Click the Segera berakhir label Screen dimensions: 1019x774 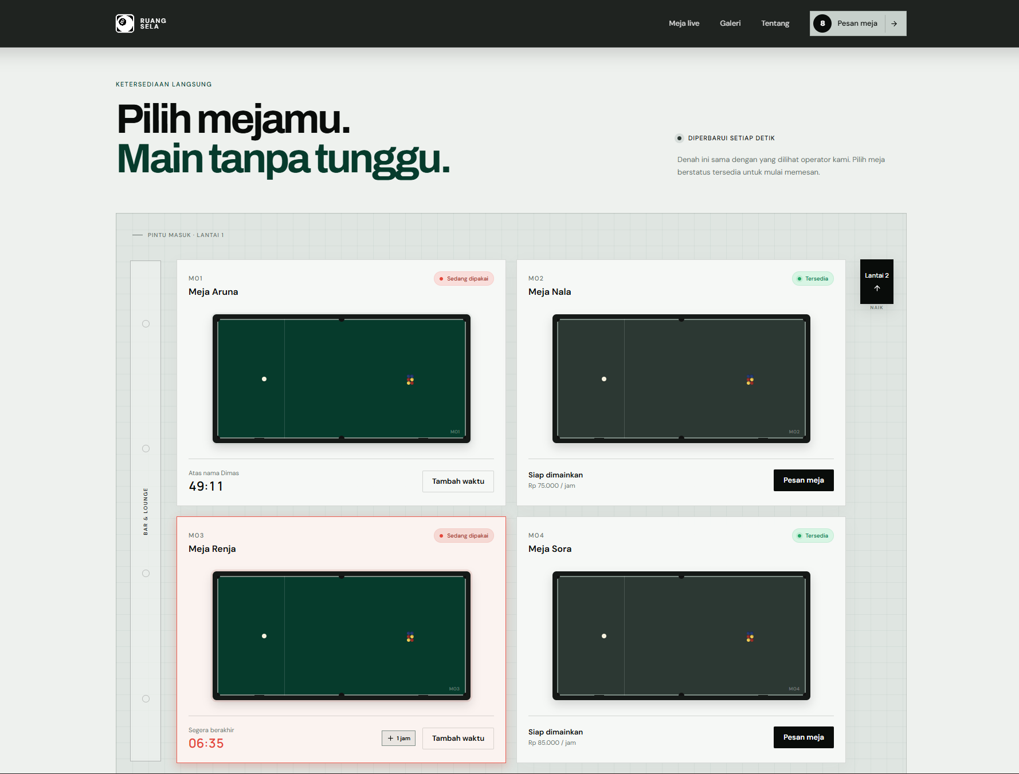pos(211,730)
